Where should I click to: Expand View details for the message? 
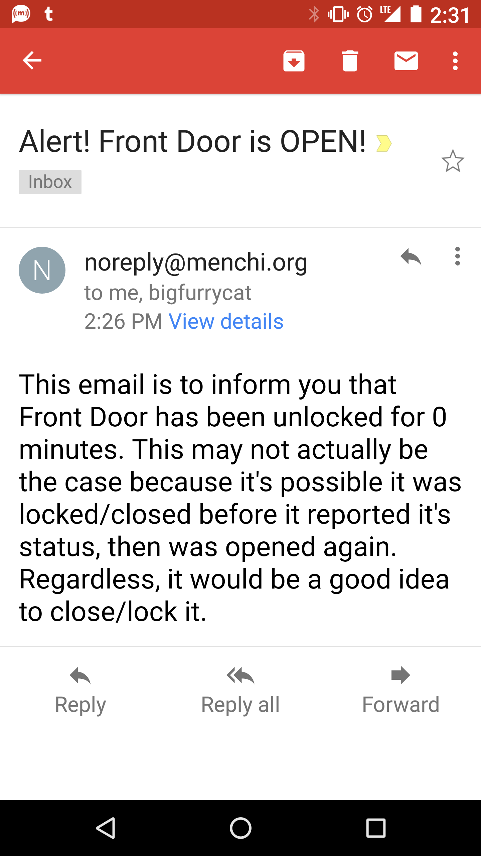point(226,321)
